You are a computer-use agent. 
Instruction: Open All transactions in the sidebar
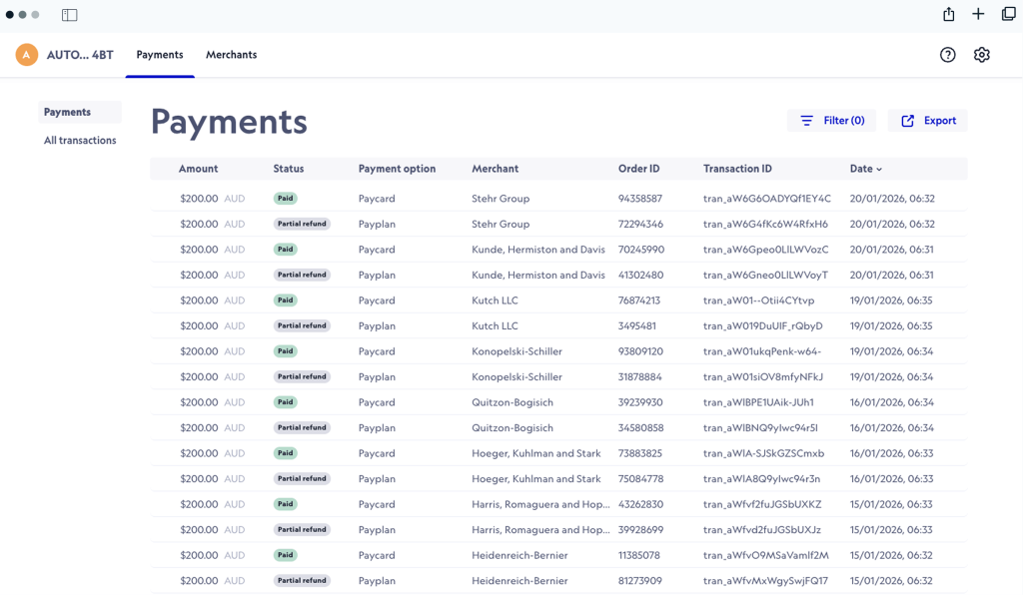80,141
